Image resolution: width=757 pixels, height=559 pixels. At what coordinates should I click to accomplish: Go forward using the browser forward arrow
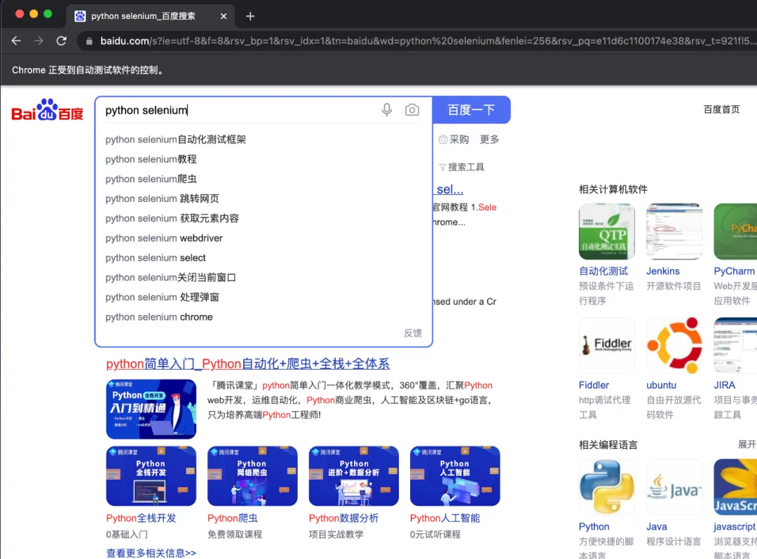(x=39, y=41)
